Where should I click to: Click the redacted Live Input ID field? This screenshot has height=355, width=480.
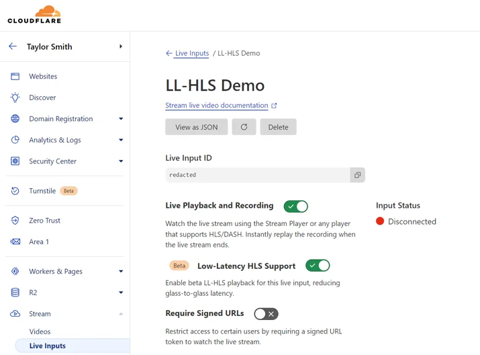pos(257,175)
